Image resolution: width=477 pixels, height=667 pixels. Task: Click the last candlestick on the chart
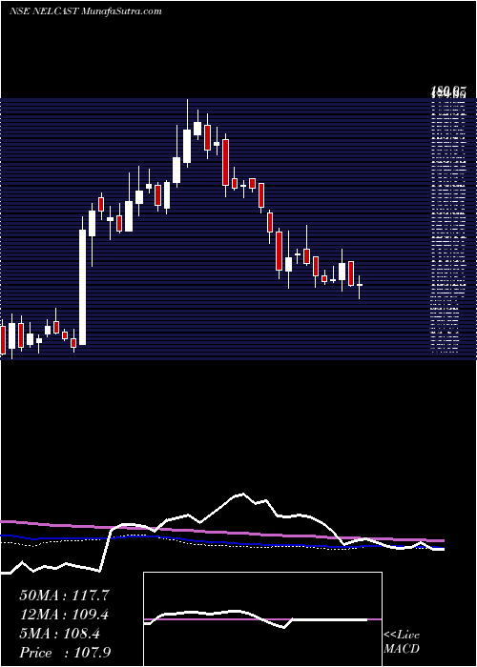coord(360,287)
